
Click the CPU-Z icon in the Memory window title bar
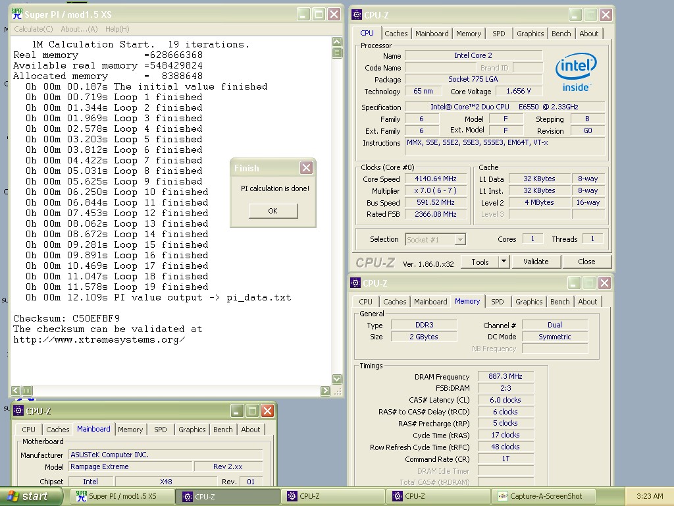coord(355,283)
